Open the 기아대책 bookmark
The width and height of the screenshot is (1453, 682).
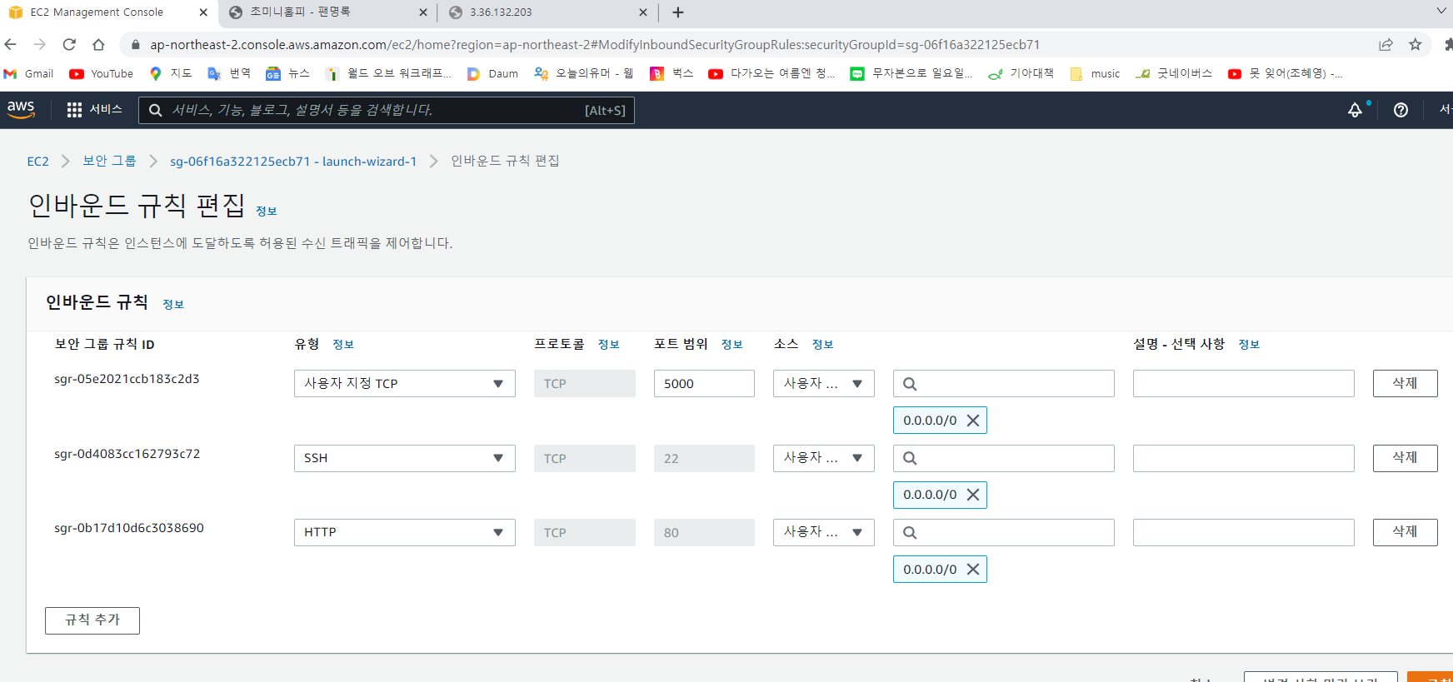tap(1021, 73)
